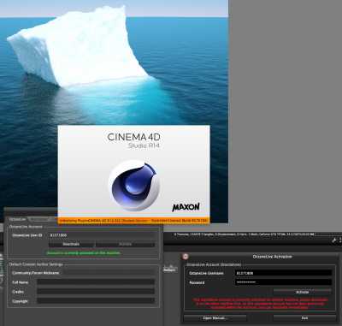This screenshot has height=326, width=342.
Task: Click the Medium button behind the dialog
Action: [x=170, y=270]
